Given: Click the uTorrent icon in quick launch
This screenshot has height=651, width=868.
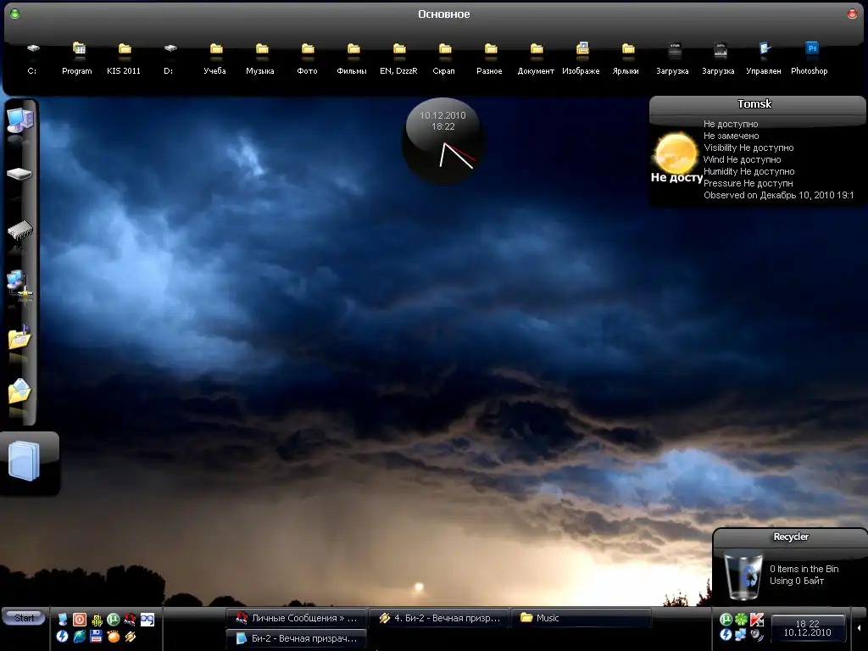Looking at the screenshot, I should pyautogui.click(x=113, y=620).
